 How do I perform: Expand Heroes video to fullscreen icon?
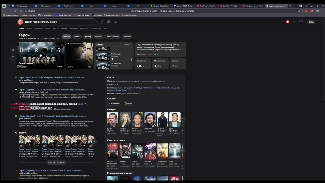(61, 45)
